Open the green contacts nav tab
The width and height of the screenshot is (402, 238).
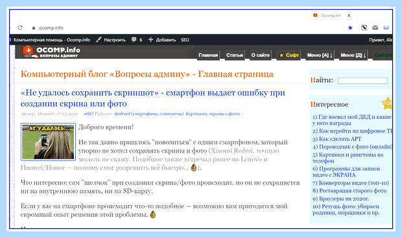pos(383,55)
